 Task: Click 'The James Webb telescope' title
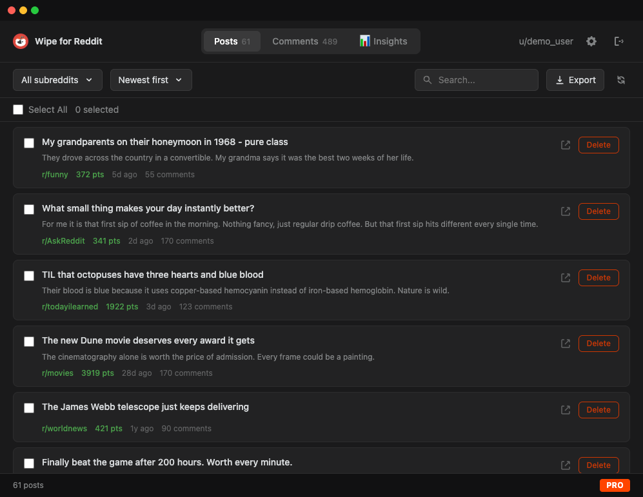pyautogui.click(x=145, y=407)
